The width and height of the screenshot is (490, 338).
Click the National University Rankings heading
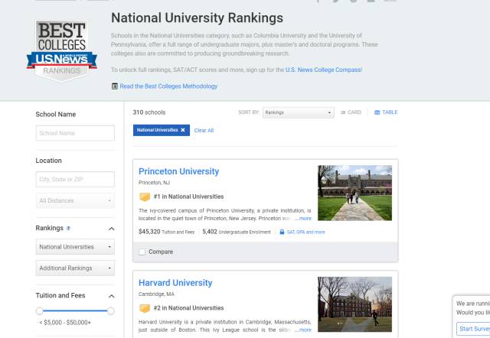198,18
